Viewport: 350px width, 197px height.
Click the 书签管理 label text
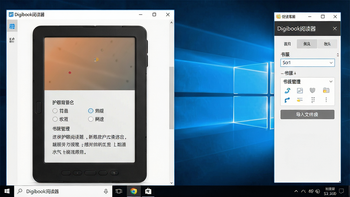(x=292, y=82)
